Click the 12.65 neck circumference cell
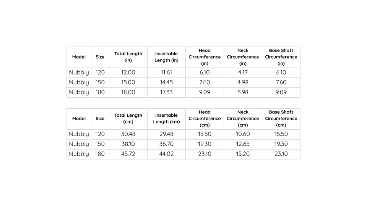This screenshot has width=367, height=206. [243, 144]
